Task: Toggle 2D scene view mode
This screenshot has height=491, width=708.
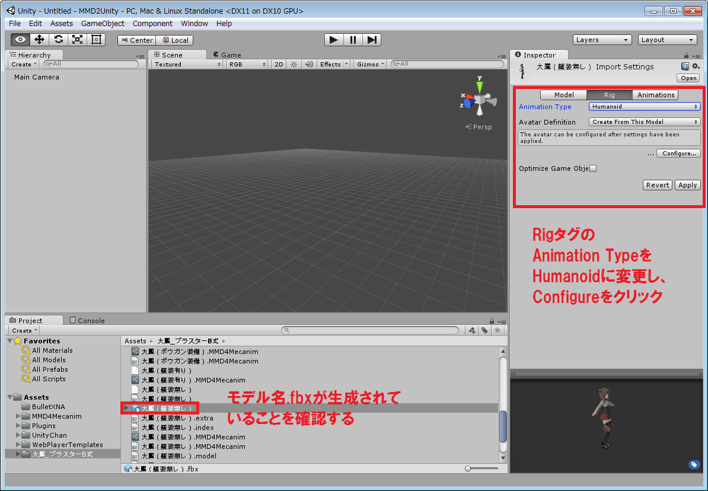Action: (279, 64)
